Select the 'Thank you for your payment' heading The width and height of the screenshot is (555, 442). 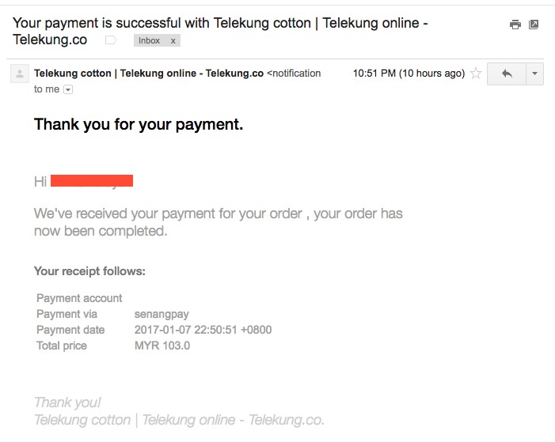(x=139, y=124)
